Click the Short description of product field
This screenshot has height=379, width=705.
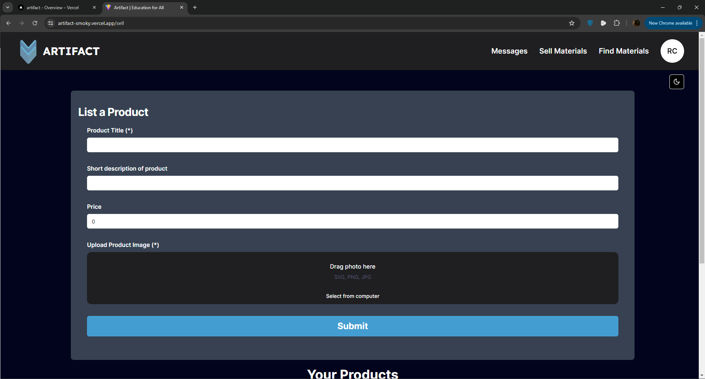click(352, 183)
